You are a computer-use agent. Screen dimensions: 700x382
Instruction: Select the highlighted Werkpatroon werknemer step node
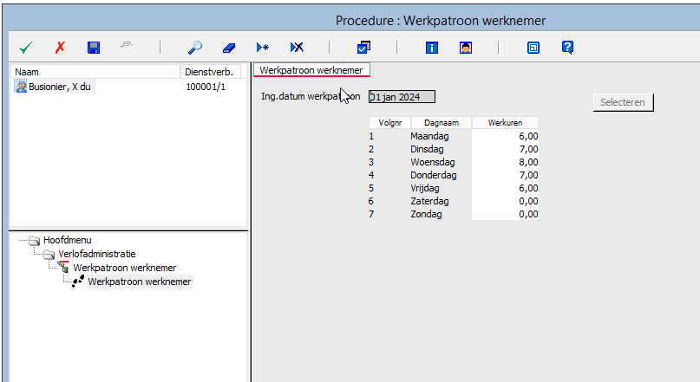coord(140,282)
